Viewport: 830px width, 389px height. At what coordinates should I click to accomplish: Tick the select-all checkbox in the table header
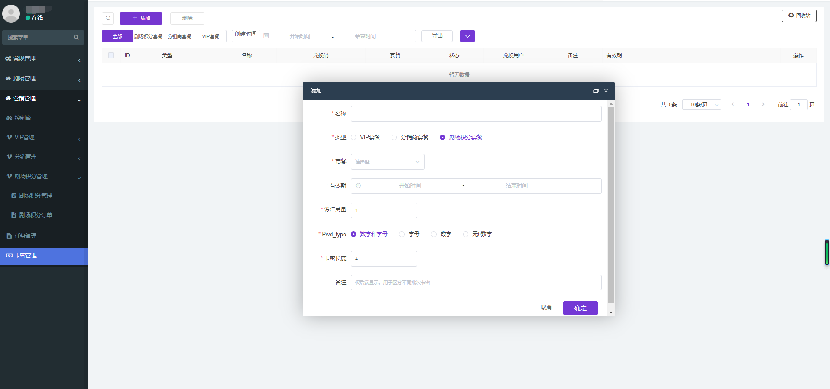click(111, 55)
